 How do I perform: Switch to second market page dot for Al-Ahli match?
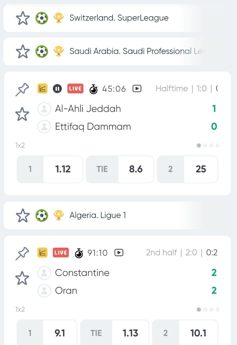205,146
